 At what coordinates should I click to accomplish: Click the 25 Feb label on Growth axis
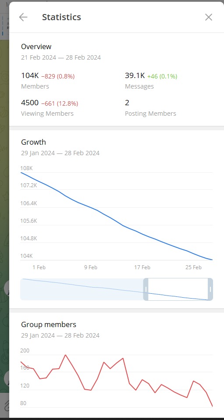(x=193, y=267)
